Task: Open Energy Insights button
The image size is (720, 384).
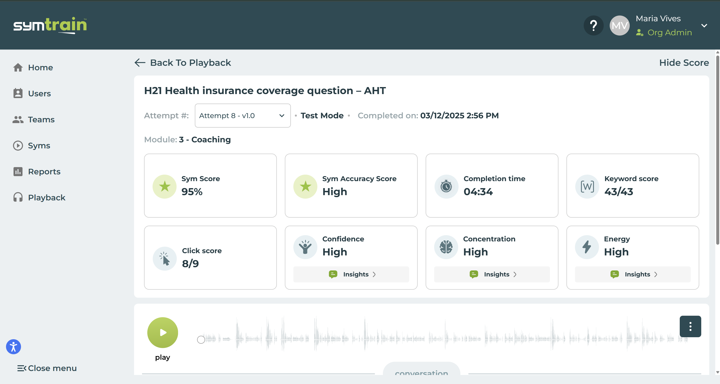Action: 632,274
